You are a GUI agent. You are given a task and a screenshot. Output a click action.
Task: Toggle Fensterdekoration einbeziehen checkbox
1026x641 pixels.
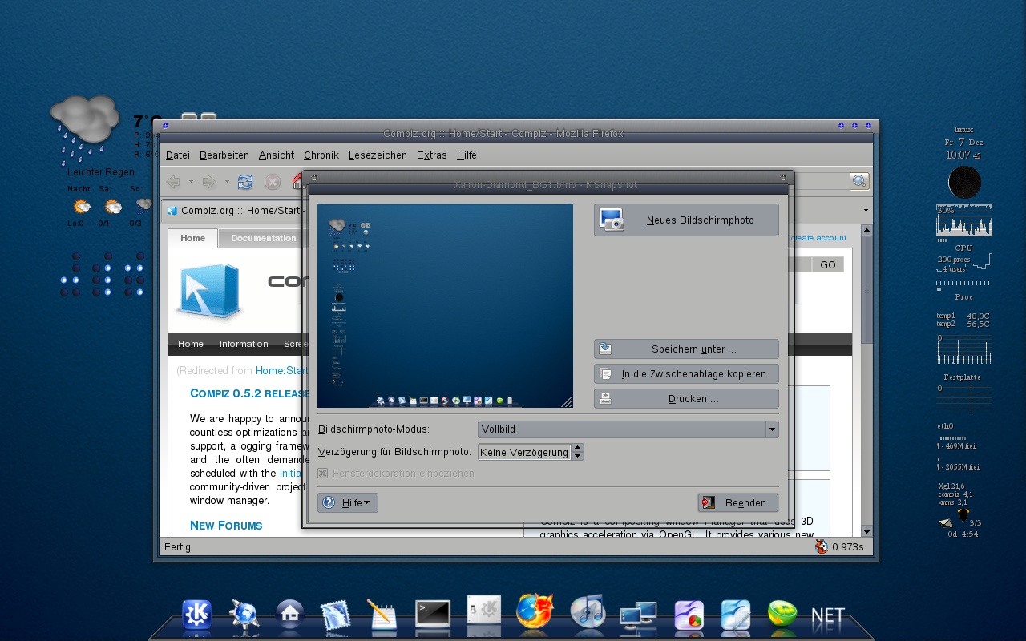coord(323,473)
